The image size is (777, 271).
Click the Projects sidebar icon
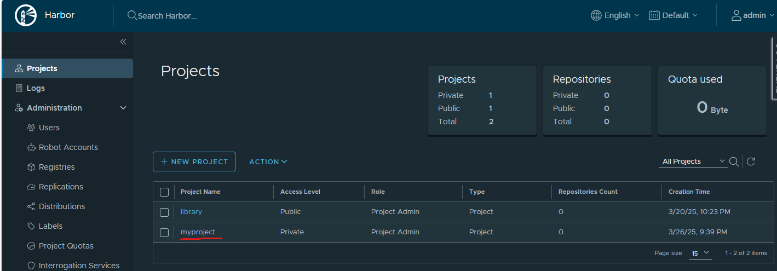click(x=19, y=68)
